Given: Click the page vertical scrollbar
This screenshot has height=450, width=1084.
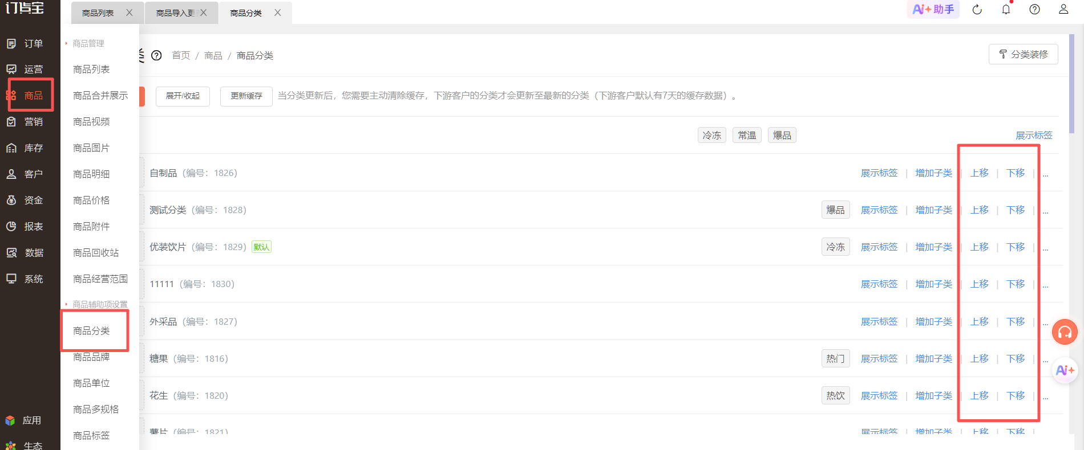Looking at the screenshot, I should coord(1072,84).
